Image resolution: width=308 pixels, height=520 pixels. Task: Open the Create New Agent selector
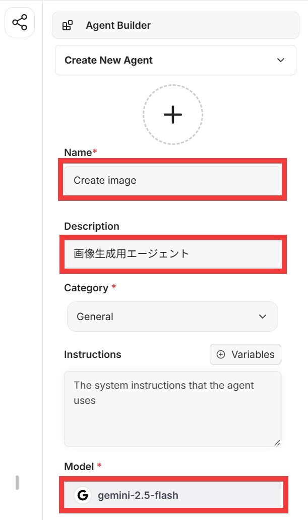click(175, 60)
